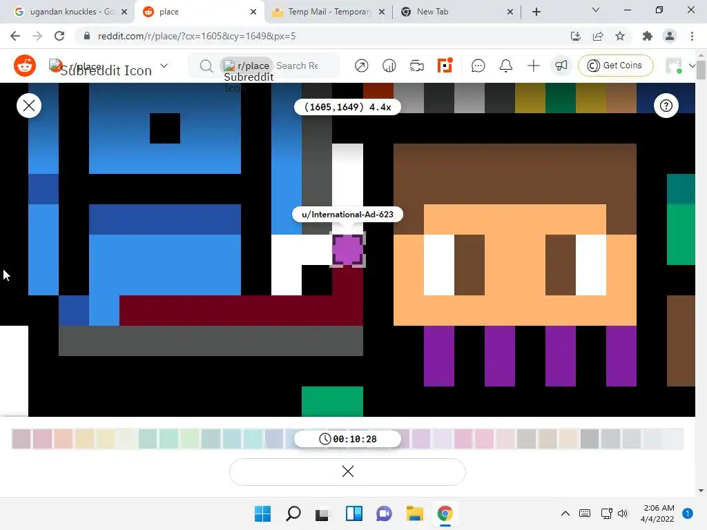Close the Temp Mail tab
This screenshot has width=707, height=530.
[x=381, y=12]
